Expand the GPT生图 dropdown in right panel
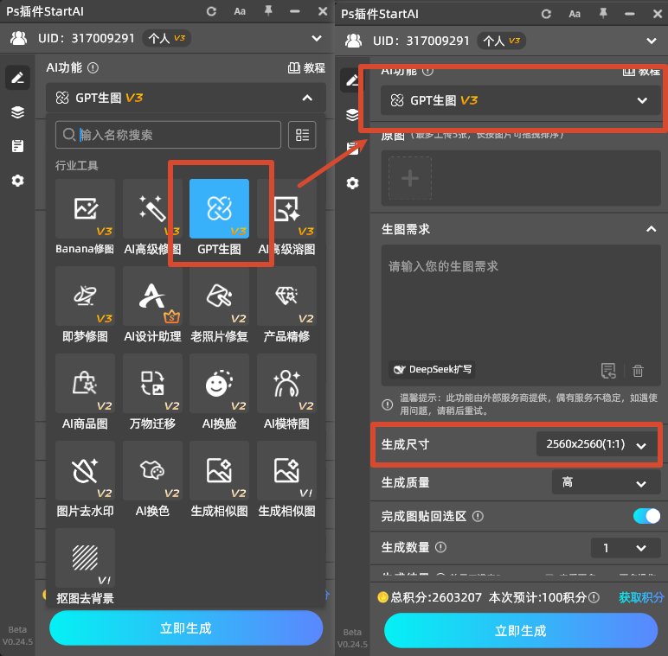The image size is (668, 656). (x=642, y=100)
